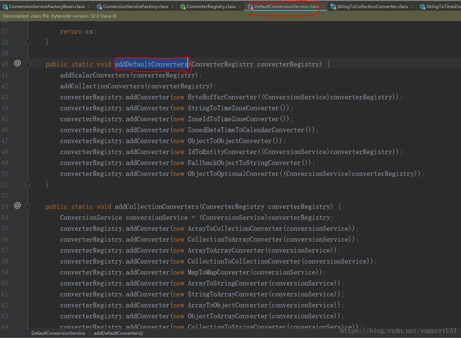Click ZoneIdToTimeZoneConverter in the code

pyautogui.click(x=233, y=119)
